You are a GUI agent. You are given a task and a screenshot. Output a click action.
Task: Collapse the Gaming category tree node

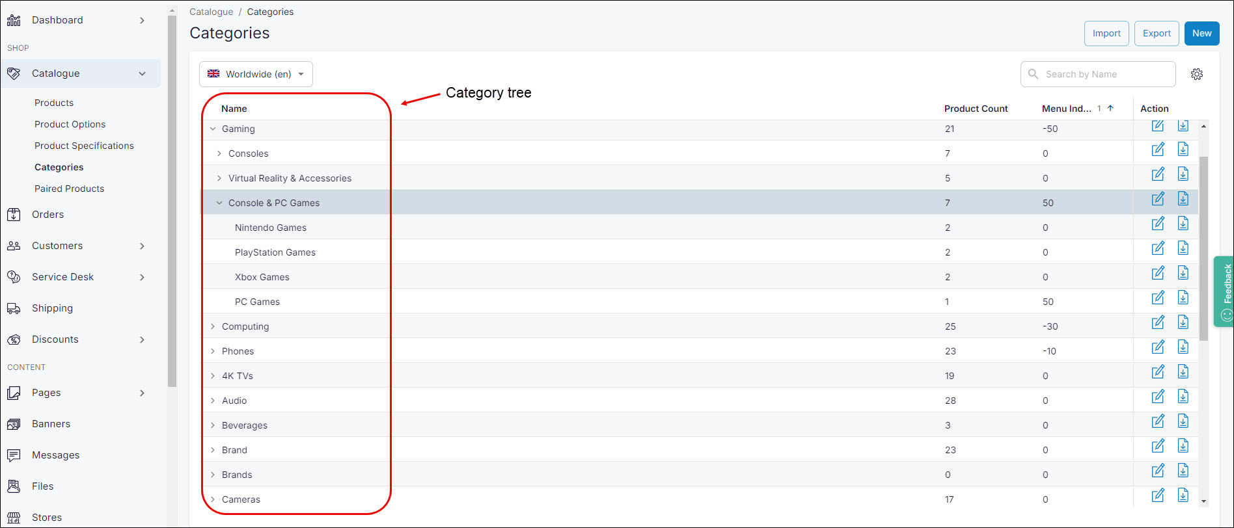(212, 128)
